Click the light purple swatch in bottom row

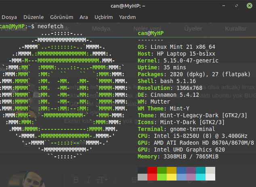pyautogui.click(x=191, y=177)
